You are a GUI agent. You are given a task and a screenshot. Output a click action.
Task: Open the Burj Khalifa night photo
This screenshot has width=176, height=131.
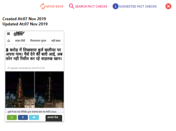34,89
